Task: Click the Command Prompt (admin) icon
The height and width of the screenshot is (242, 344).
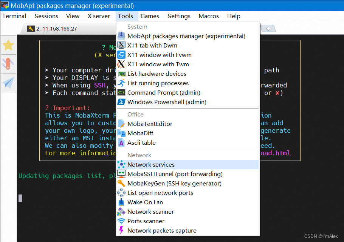Action: [121, 93]
